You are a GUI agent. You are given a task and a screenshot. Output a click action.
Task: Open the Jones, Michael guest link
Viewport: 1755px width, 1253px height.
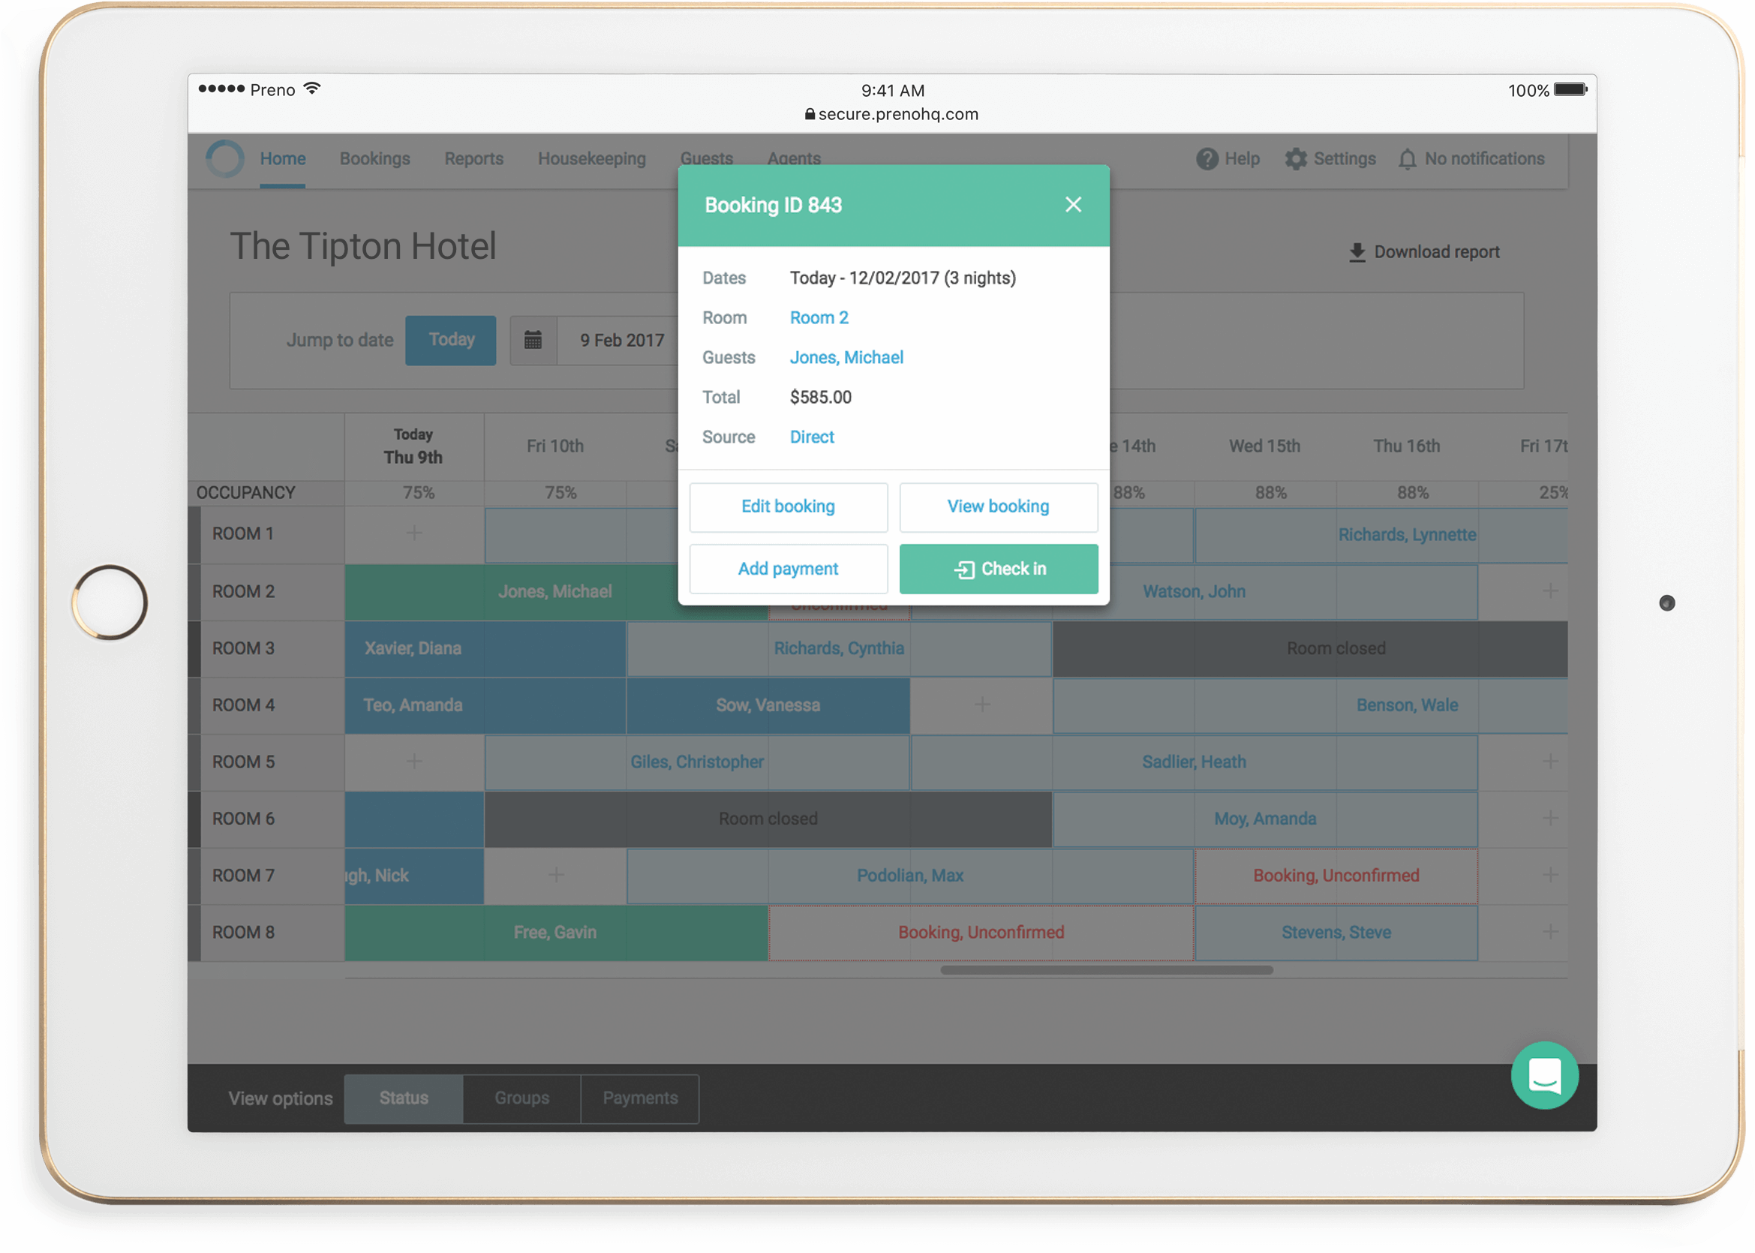846,357
